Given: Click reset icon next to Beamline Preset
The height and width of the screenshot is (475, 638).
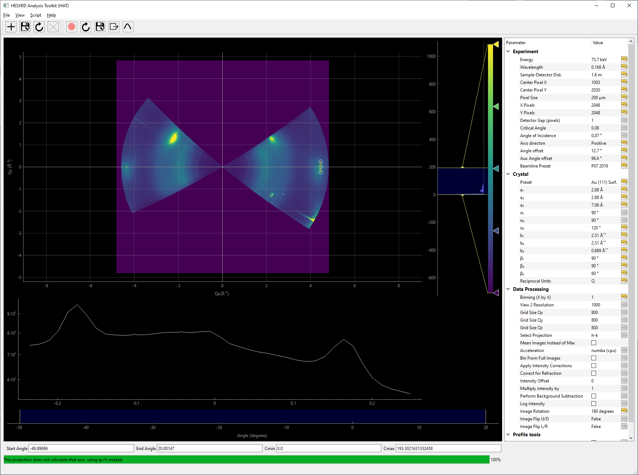Looking at the screenshot, I should coord(624,166).
